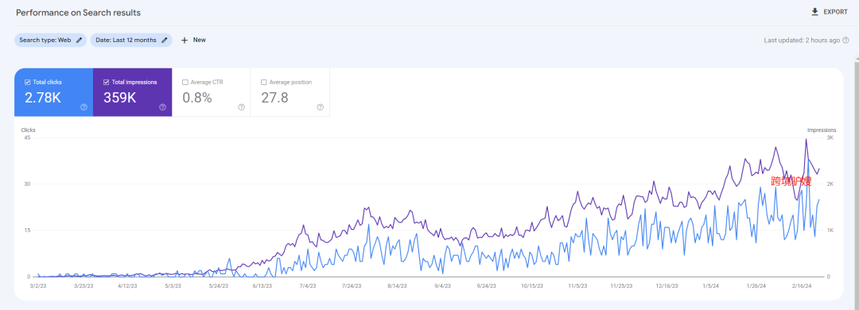859x310 pixels.
Task: Edit the Date filter pencil icon
Action: (165, 40)
